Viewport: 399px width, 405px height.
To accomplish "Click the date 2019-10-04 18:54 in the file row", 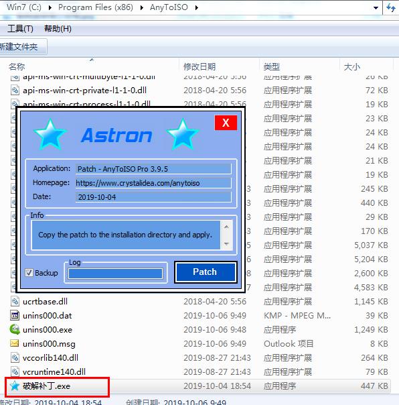I will click(x=217, y=386).
